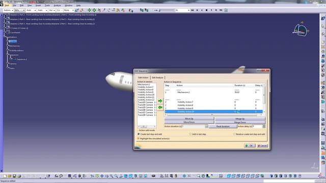Screen dimensions: 326x183
Task: Click the Open folder icon
Action: pyautogui.click(x=10, y=176)
